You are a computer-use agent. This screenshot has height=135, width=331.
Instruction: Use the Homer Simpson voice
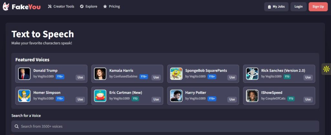click(80, 99)
